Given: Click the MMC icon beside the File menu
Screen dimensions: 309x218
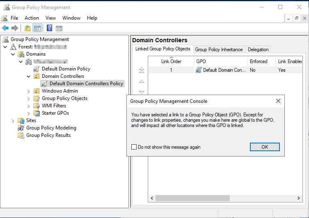Looking at the screenshot, I should coord(5,18).
